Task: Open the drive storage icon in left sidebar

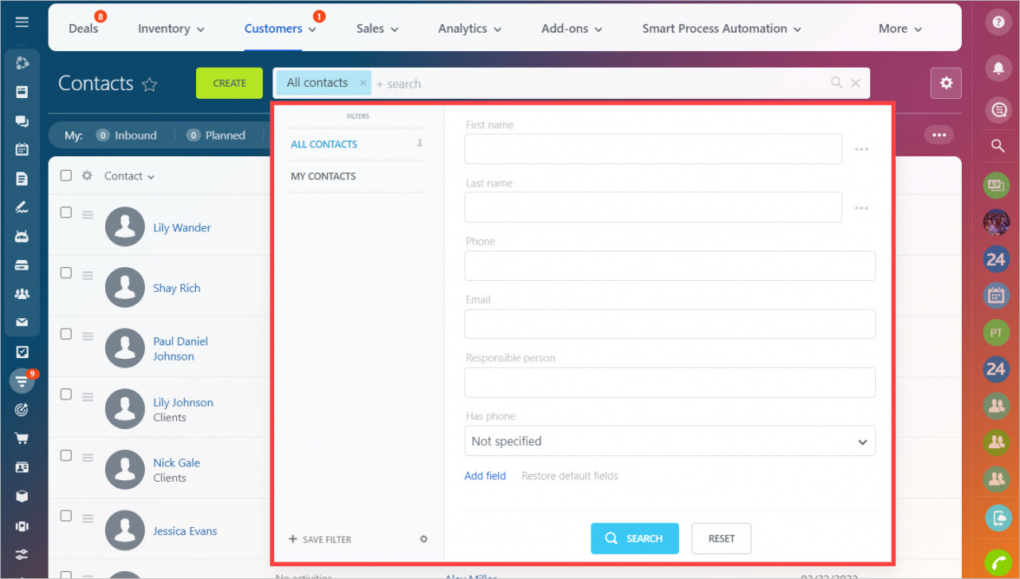Action: [x=22, y=265]
